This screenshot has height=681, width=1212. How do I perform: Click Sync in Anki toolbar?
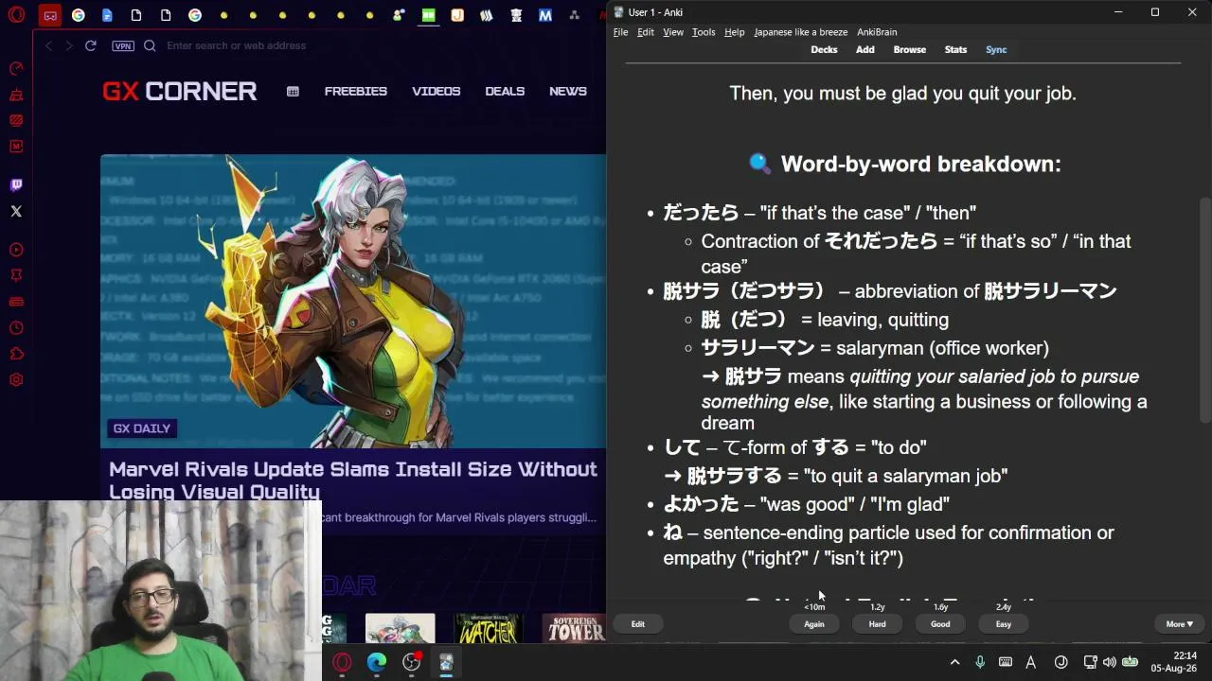[996, 50]
